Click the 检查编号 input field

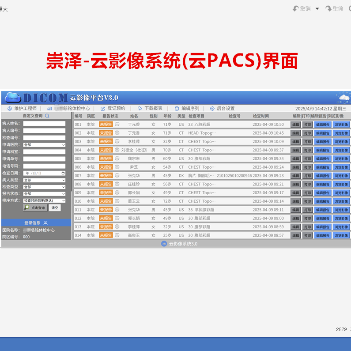pyautogui.click(x=44, y=138)
